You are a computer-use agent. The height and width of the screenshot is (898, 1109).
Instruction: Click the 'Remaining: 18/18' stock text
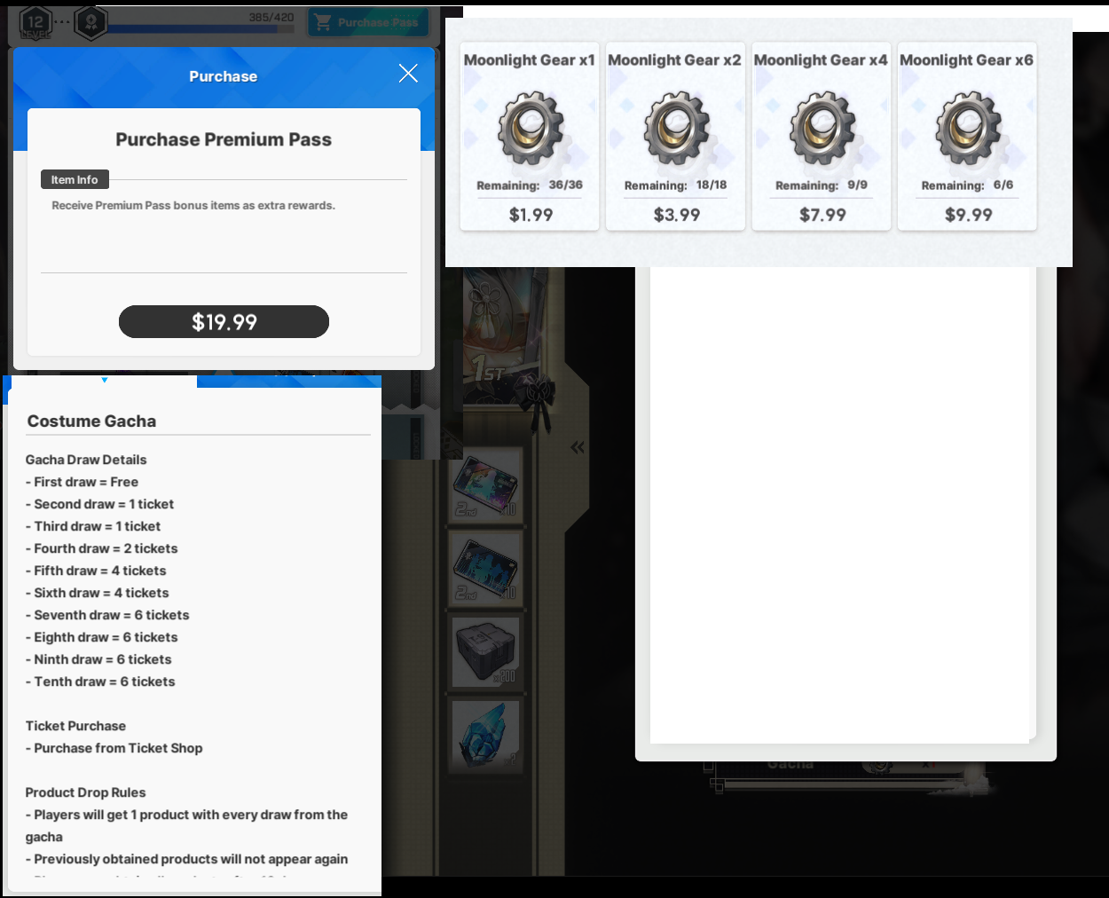click(x=675, y=185)
